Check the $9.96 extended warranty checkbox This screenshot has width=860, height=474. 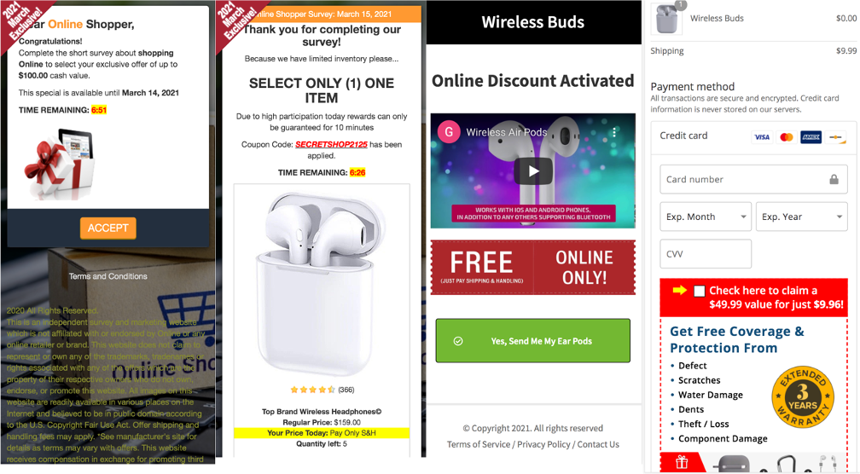click(700, 291)
